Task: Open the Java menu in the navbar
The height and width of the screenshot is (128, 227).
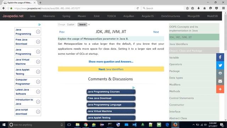Action: [32, 16]
